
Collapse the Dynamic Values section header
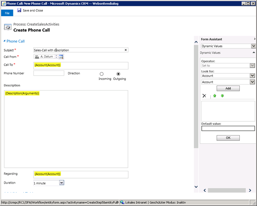[254, 52]
